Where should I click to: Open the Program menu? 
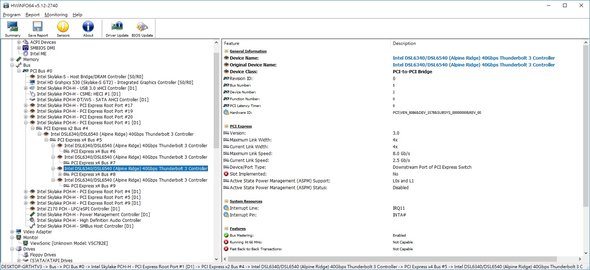tap(12, 15)
